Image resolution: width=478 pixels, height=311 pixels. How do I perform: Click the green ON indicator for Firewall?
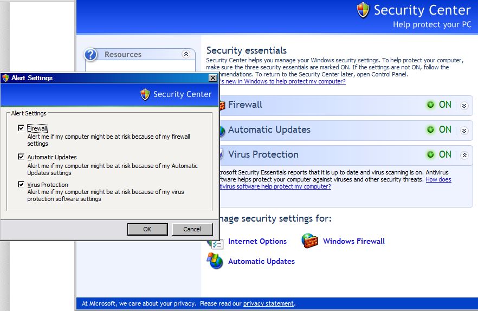(430, 105)
